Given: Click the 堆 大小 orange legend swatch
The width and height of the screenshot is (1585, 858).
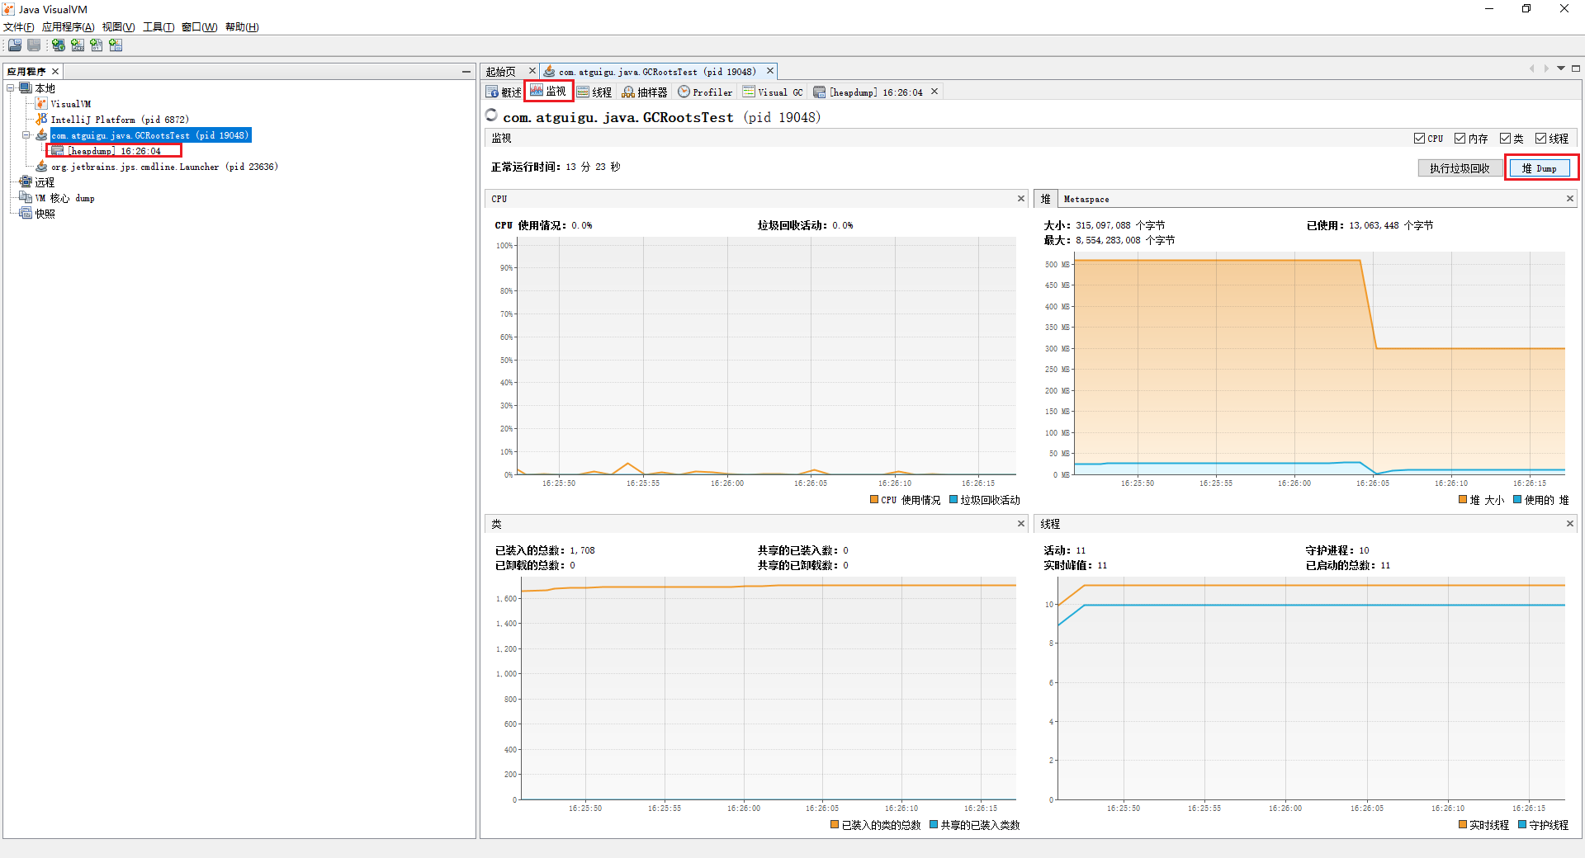Looking at the screenshot, I should point(1463,500).
